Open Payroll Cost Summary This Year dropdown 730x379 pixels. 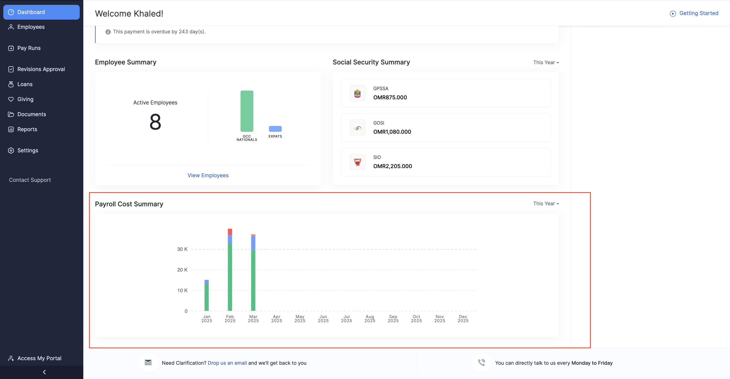(546, 204)
